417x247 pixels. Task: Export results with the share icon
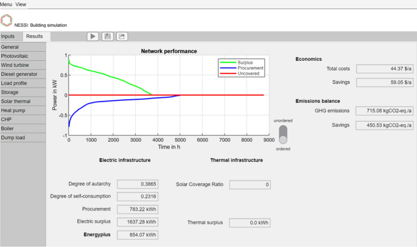[x=122, y=37]
